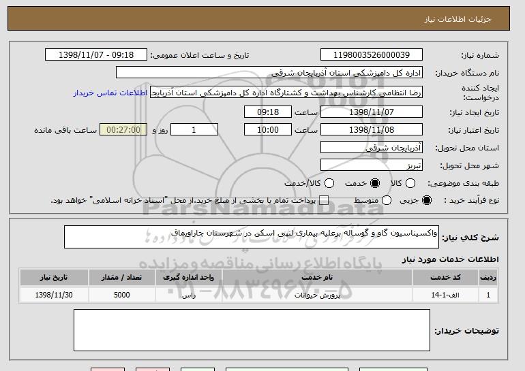Click the جزئیات اطلاعات نیاز header title
Screen dimensions: 525x371
457,19
